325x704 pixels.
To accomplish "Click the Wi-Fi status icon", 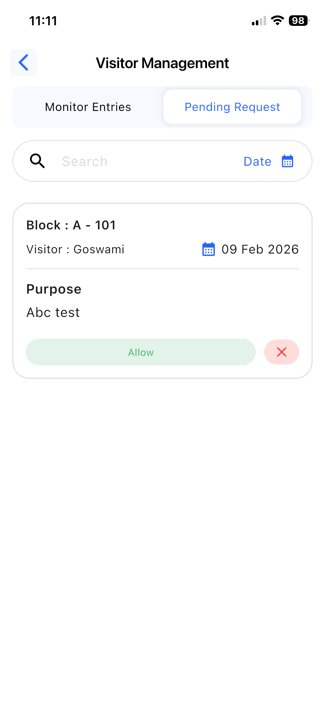I will (x=277, y=21).
